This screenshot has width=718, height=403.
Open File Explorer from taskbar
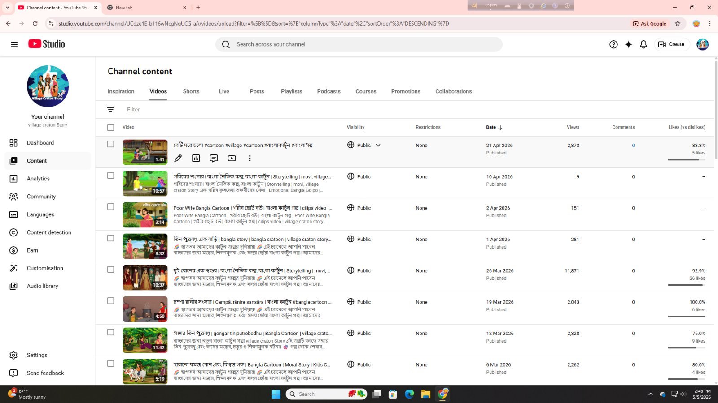(x=426, y=394)
